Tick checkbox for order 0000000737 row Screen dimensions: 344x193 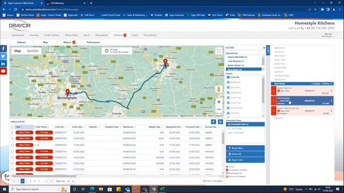[12, 132]
